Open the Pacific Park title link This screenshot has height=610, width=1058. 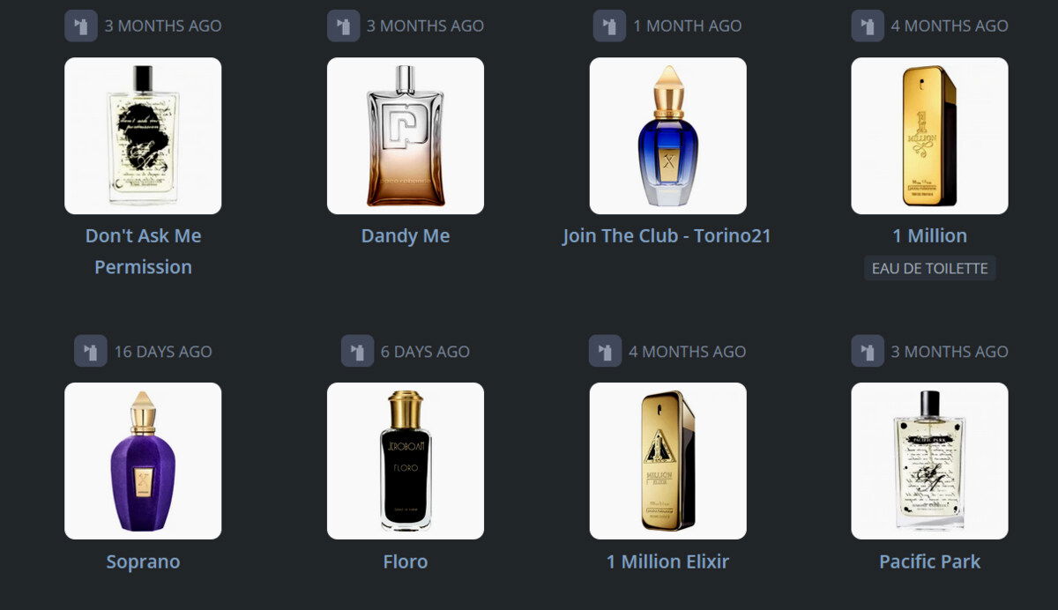[x=930, y=562]
